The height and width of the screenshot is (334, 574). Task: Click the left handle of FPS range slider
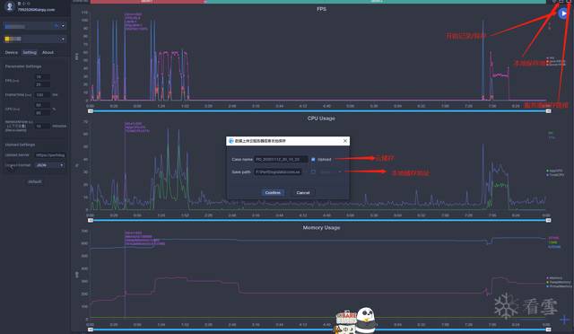click(x=91, y=110)
